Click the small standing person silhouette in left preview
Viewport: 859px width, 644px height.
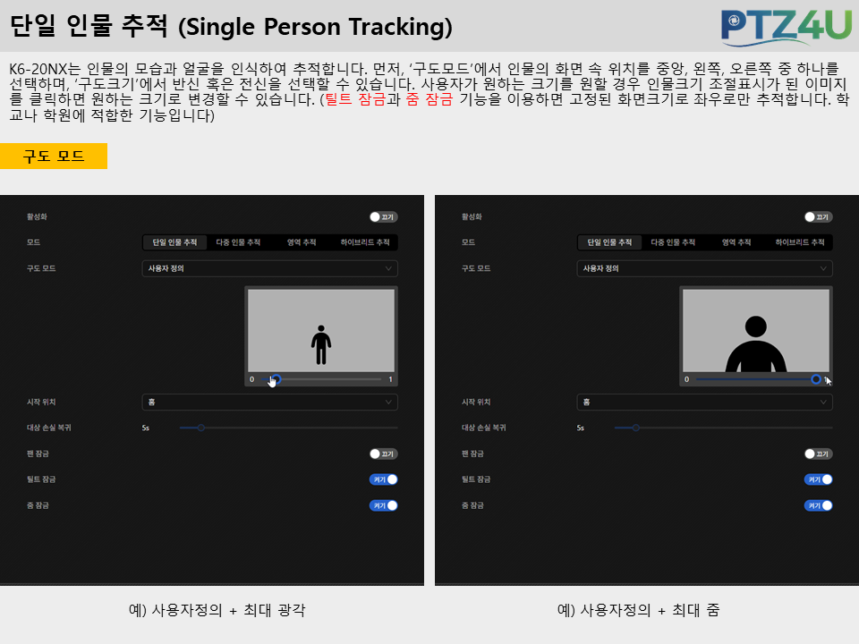click(x=321, y=345)
